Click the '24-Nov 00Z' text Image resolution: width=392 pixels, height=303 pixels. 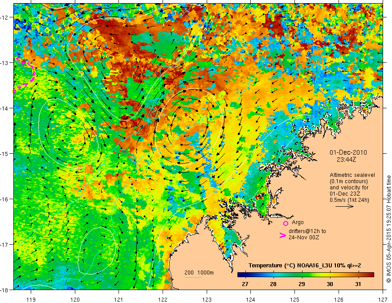pos(304,237)
